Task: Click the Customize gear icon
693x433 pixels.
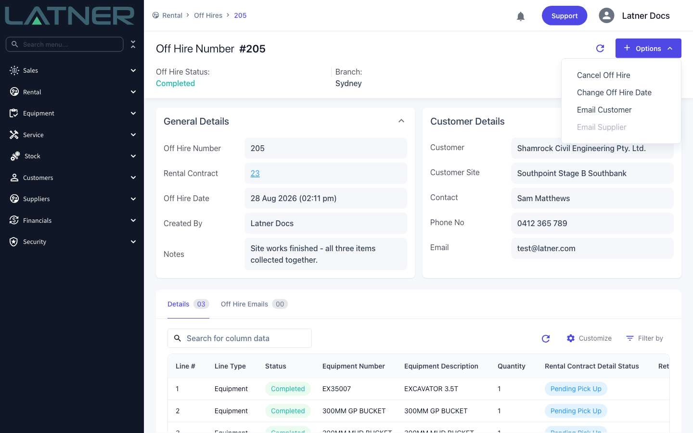Action: [571, 338]
